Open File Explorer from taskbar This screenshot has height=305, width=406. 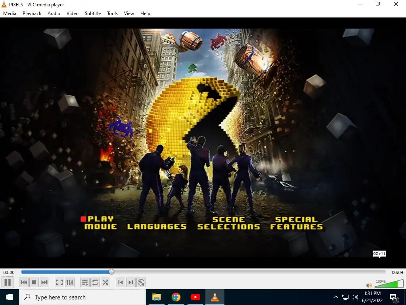[156, 297]
